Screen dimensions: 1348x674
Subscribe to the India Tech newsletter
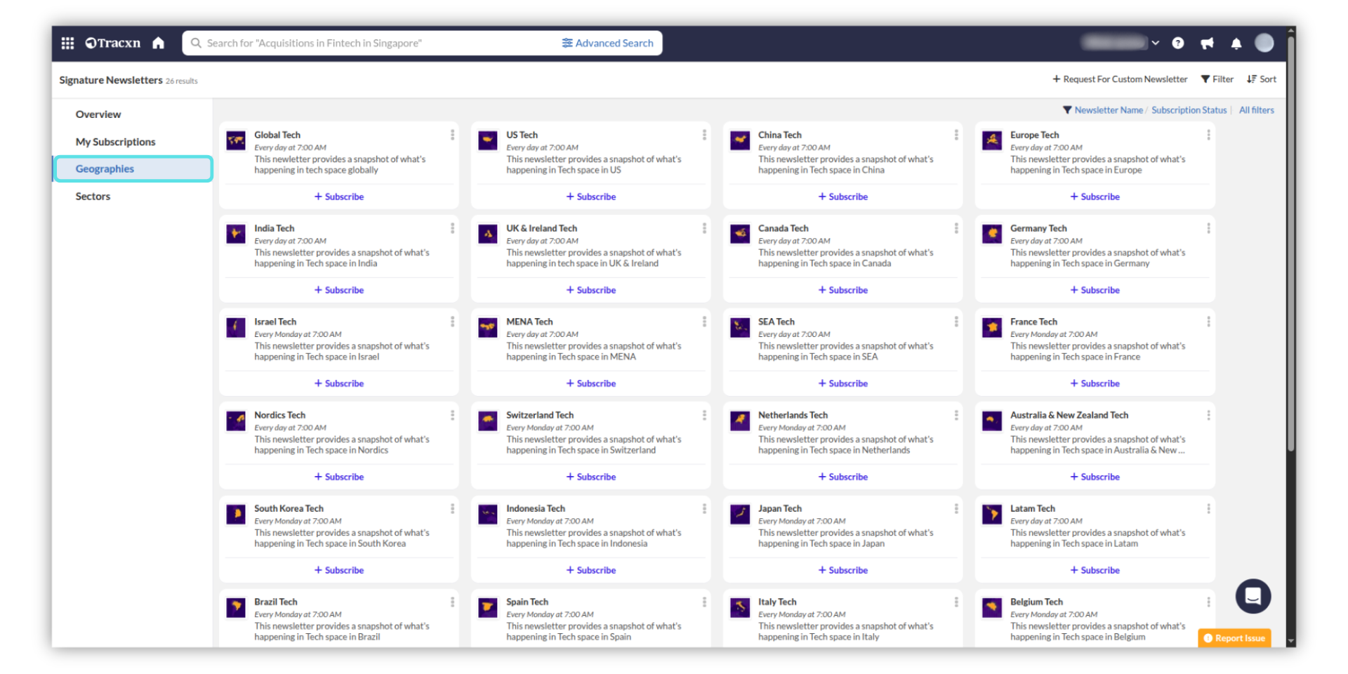pos(339,290)
